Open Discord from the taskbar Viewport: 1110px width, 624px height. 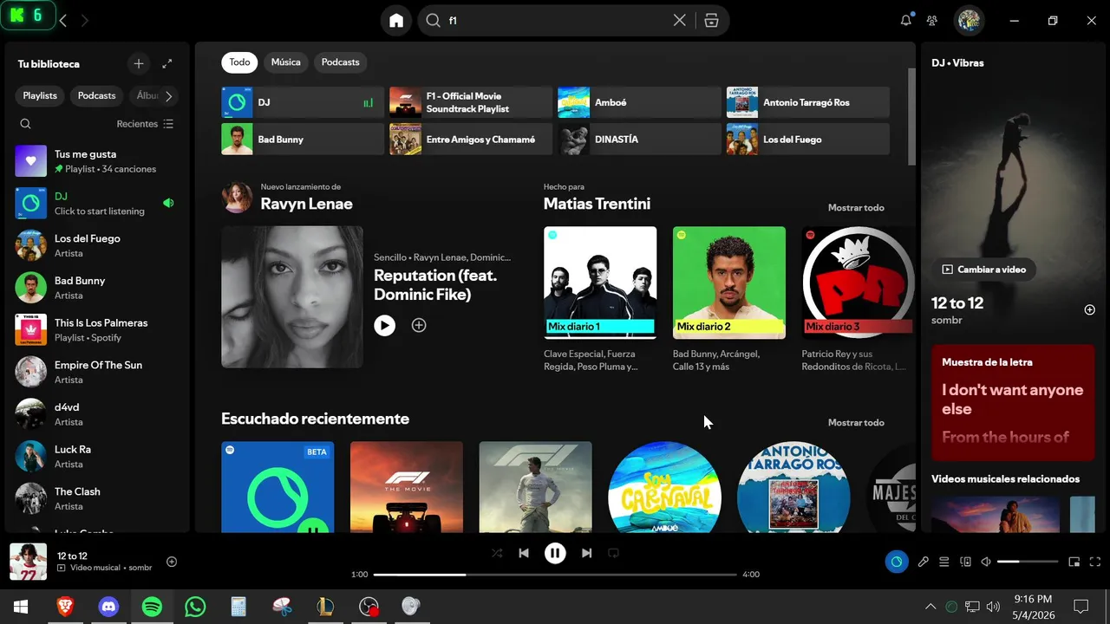[x=108, y=607]
